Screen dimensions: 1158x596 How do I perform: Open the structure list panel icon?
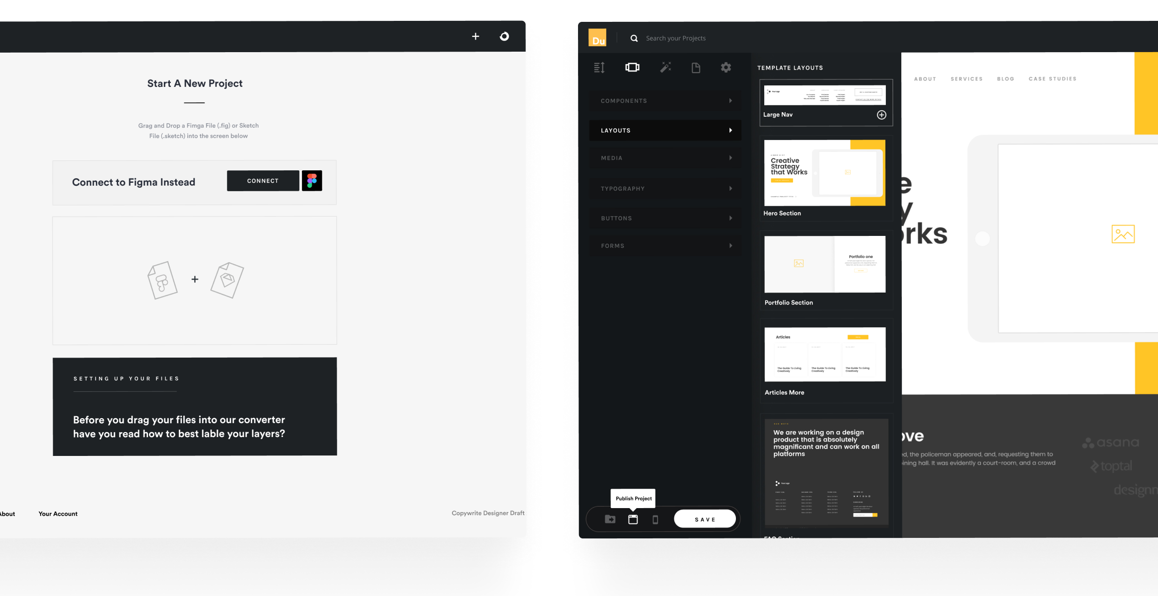pos(599,68)
